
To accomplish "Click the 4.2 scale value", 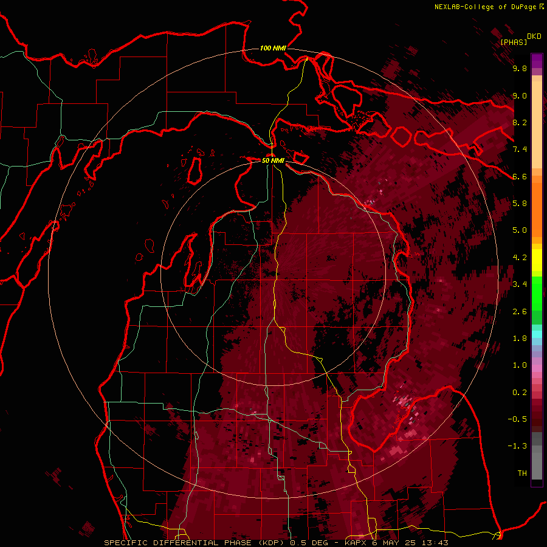I will [520, 258].
